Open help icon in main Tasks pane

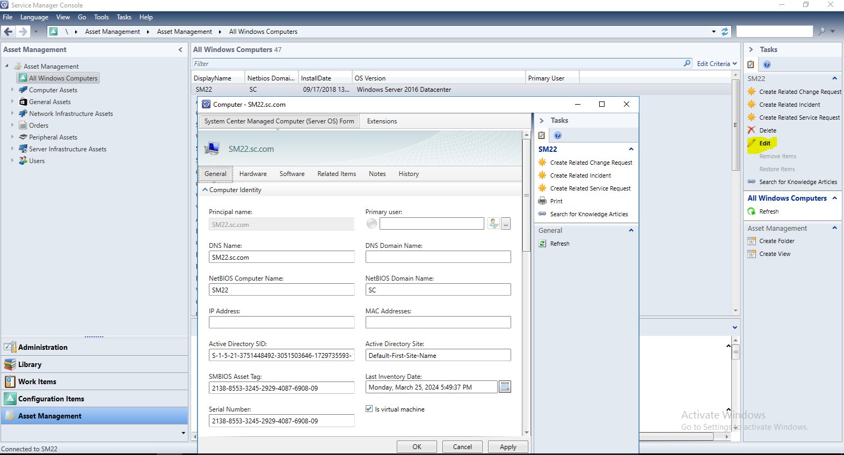pyautogui.click(x=767, y=64)
